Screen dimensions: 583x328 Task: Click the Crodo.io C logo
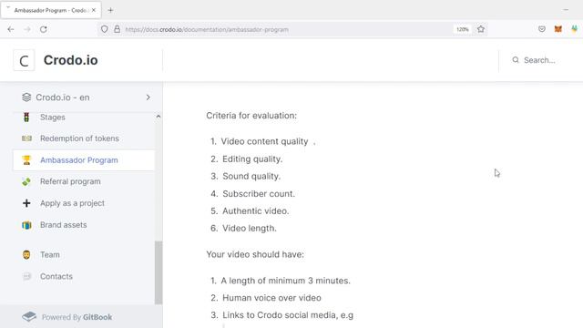click(24, 60)
